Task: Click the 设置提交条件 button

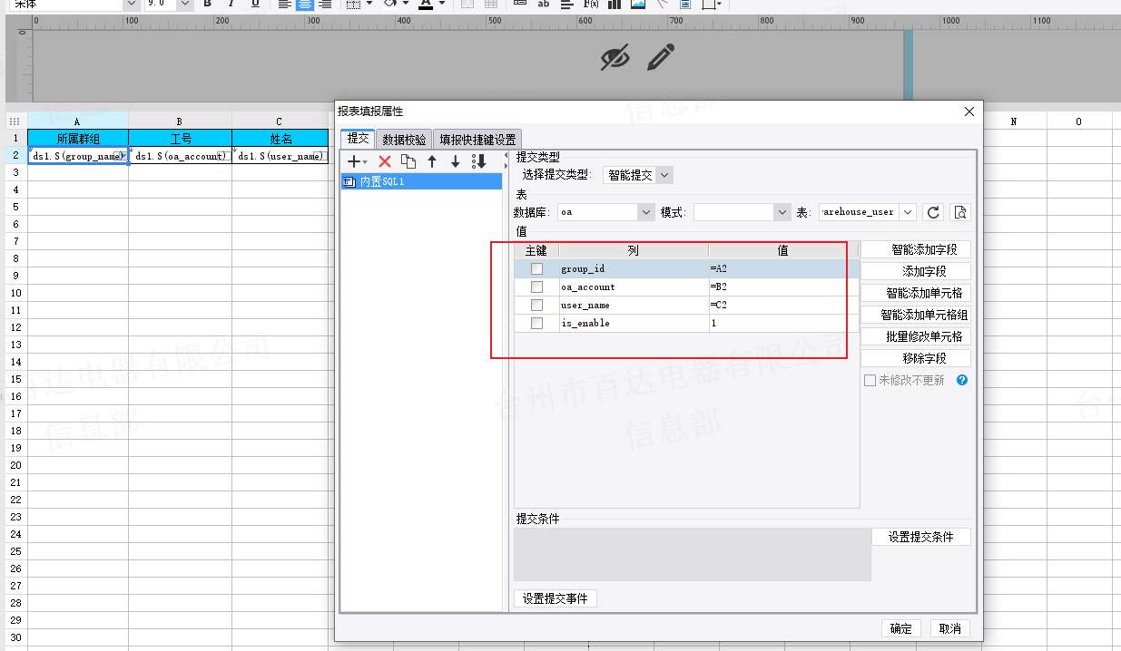Action: [x=921, y=537]
